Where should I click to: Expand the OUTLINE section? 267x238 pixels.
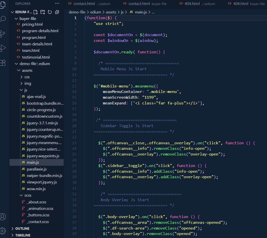click(x=22, y=229)
